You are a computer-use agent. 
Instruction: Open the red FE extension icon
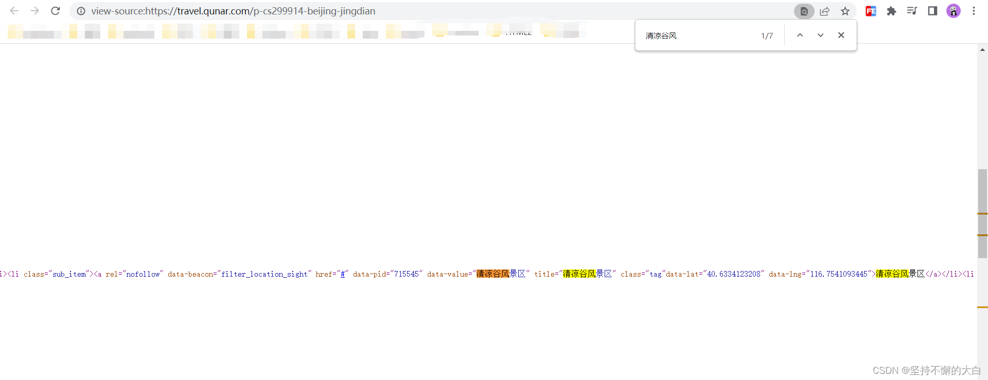tap(871, 11)
